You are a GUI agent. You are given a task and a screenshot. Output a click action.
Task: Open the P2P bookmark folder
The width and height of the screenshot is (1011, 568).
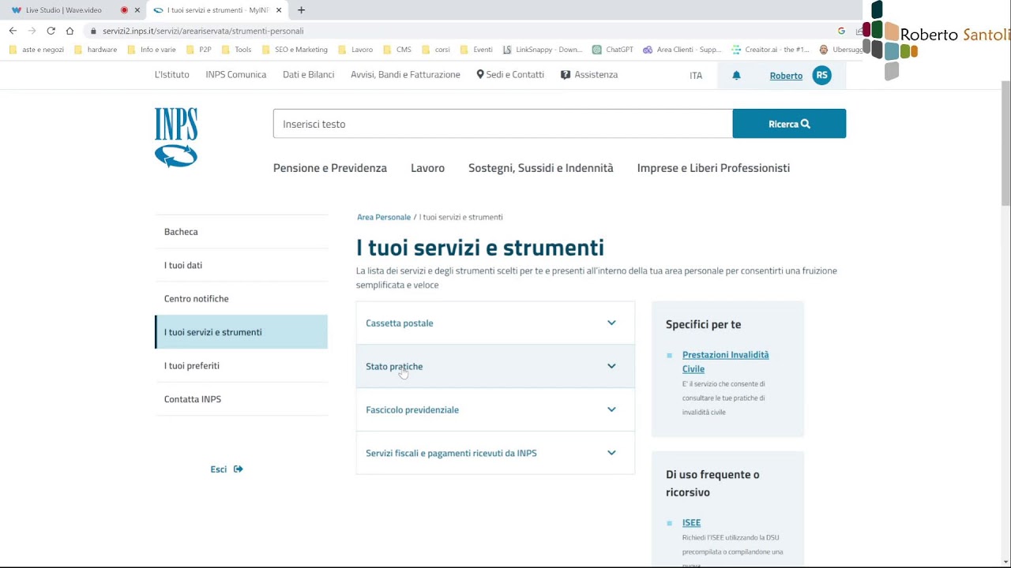coord(198,49)
